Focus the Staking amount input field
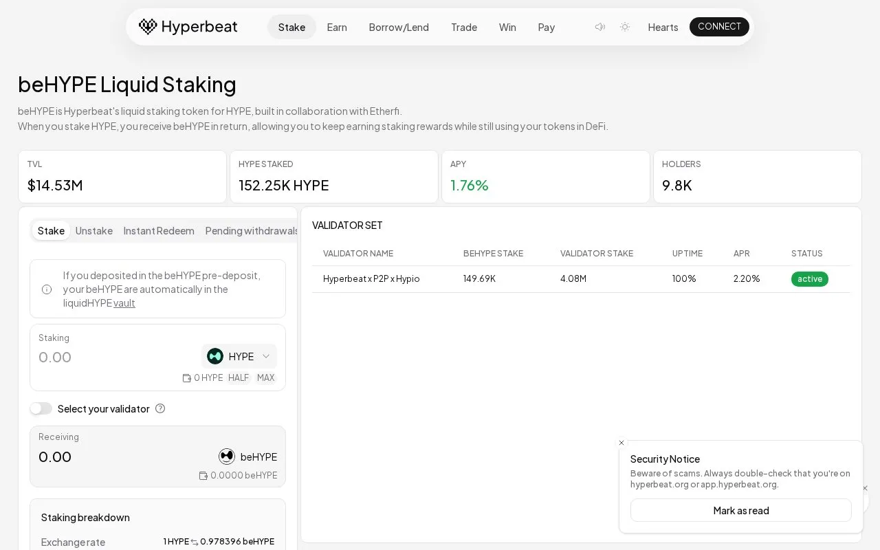The height and width of the screenshot is (550, 880). 117,357
